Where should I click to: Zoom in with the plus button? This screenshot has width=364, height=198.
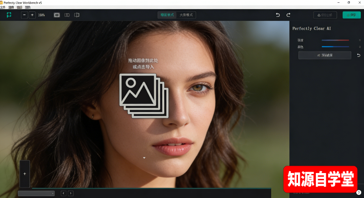click(x=32, y=15)
